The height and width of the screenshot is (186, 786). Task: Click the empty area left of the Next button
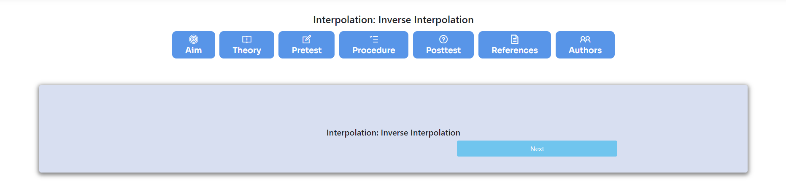click(253, 149)
